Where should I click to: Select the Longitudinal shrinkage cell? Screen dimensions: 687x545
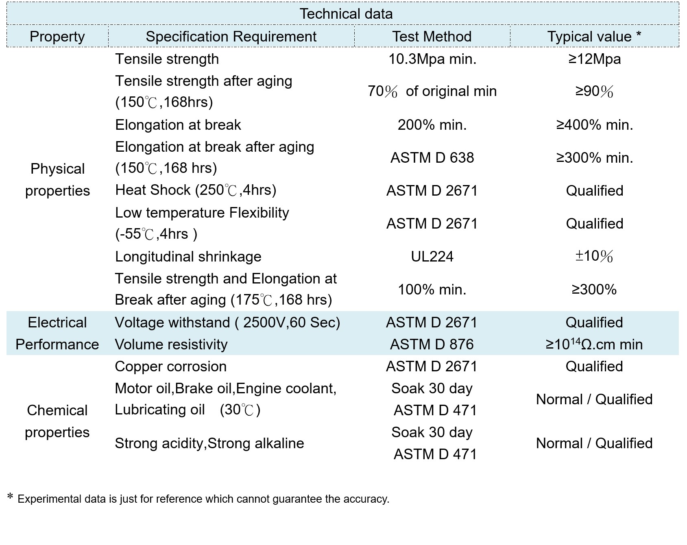coord(188,257)
